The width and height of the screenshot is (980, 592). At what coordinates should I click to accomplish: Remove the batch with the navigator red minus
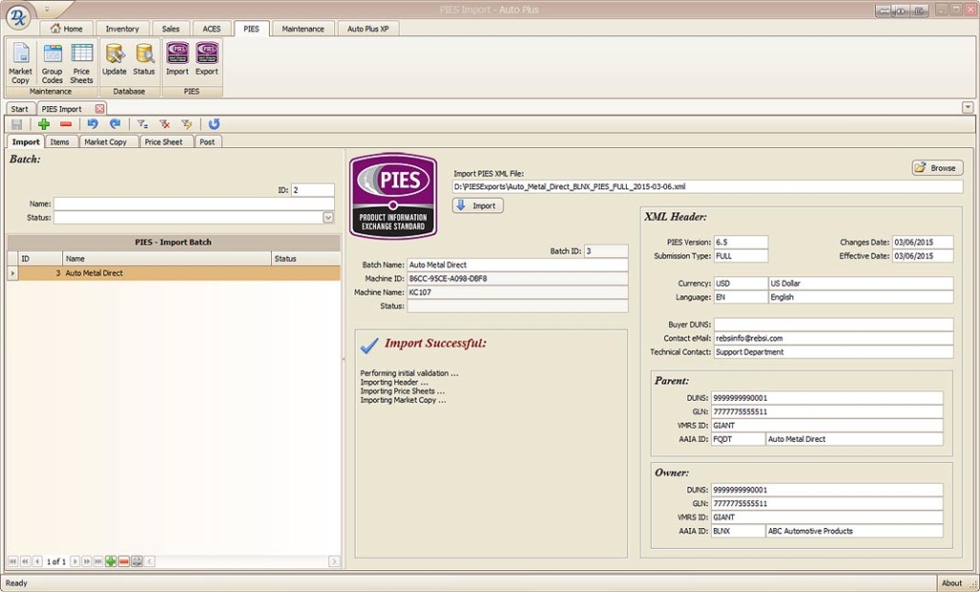(123, 561)
